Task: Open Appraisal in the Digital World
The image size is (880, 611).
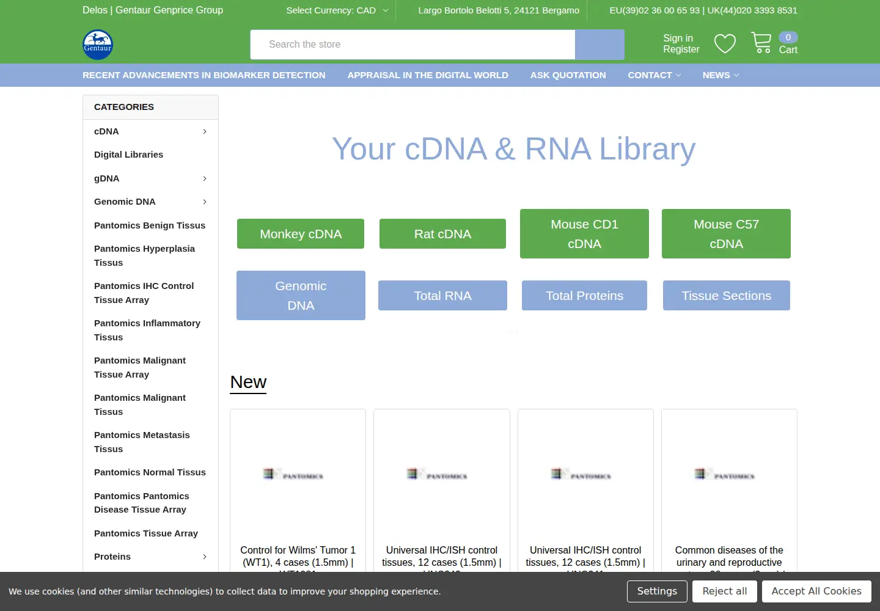Action: tap(428, 75)
